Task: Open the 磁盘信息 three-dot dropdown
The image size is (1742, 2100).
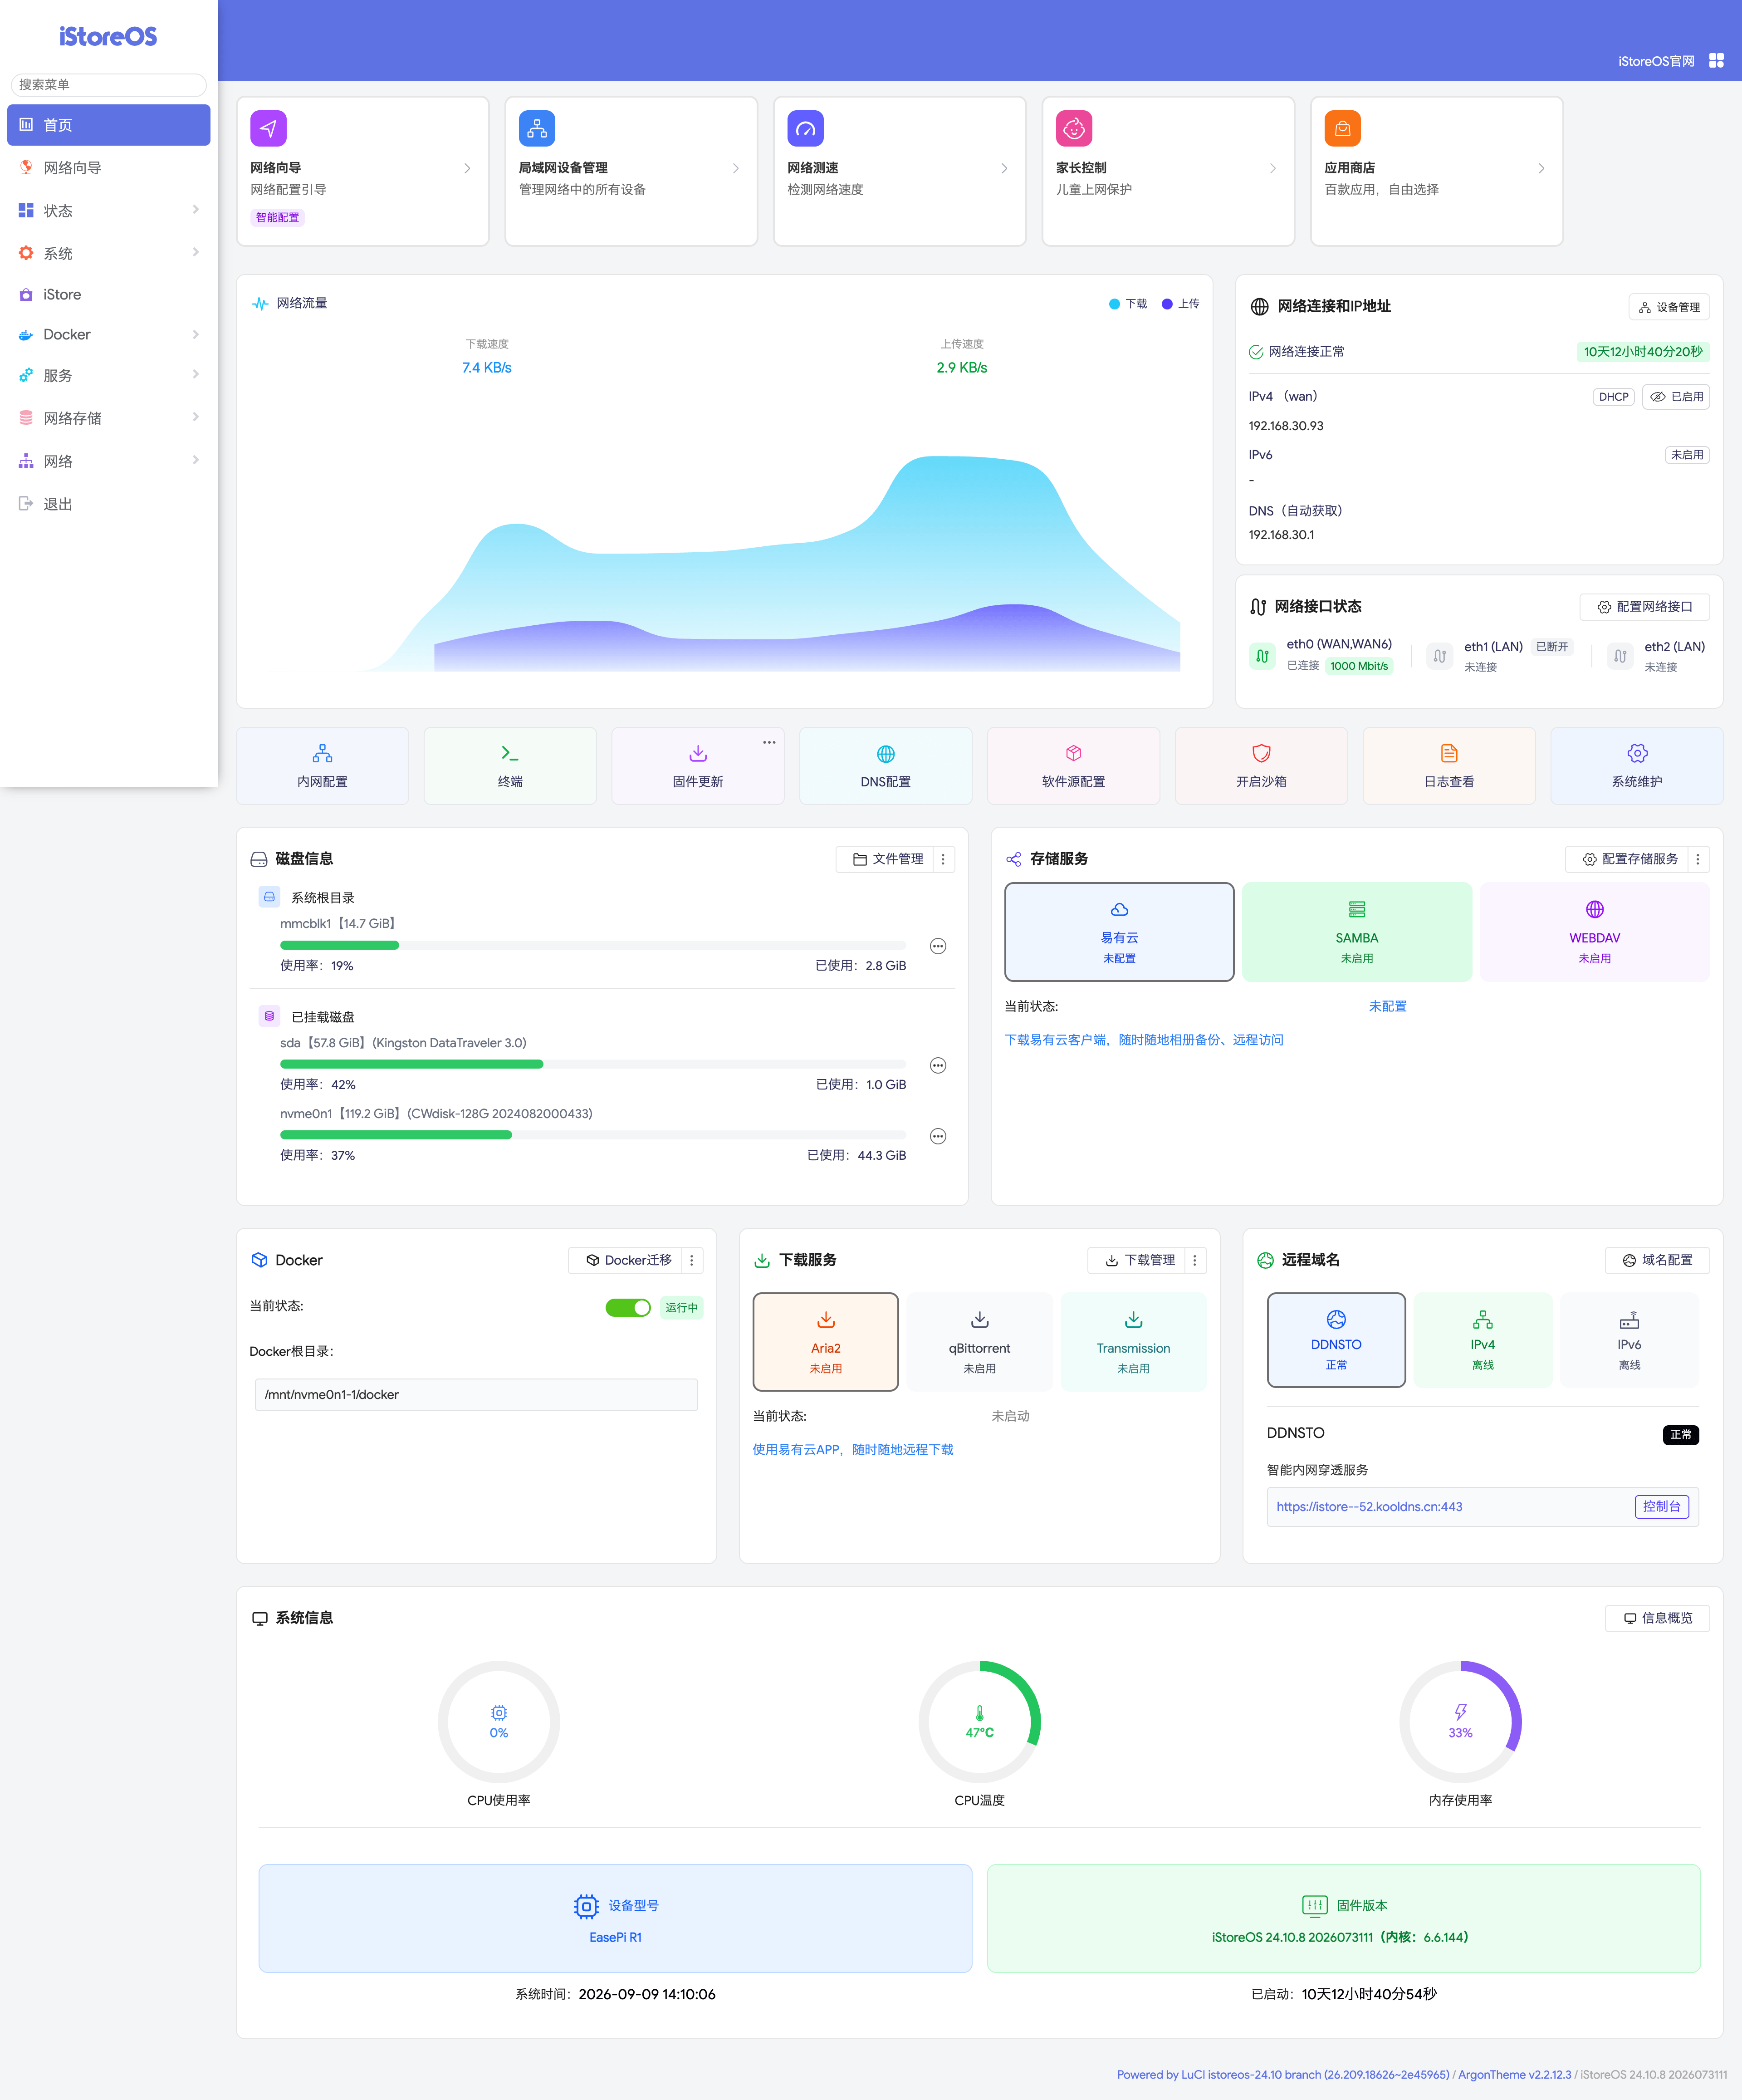Action: [943, 859]
